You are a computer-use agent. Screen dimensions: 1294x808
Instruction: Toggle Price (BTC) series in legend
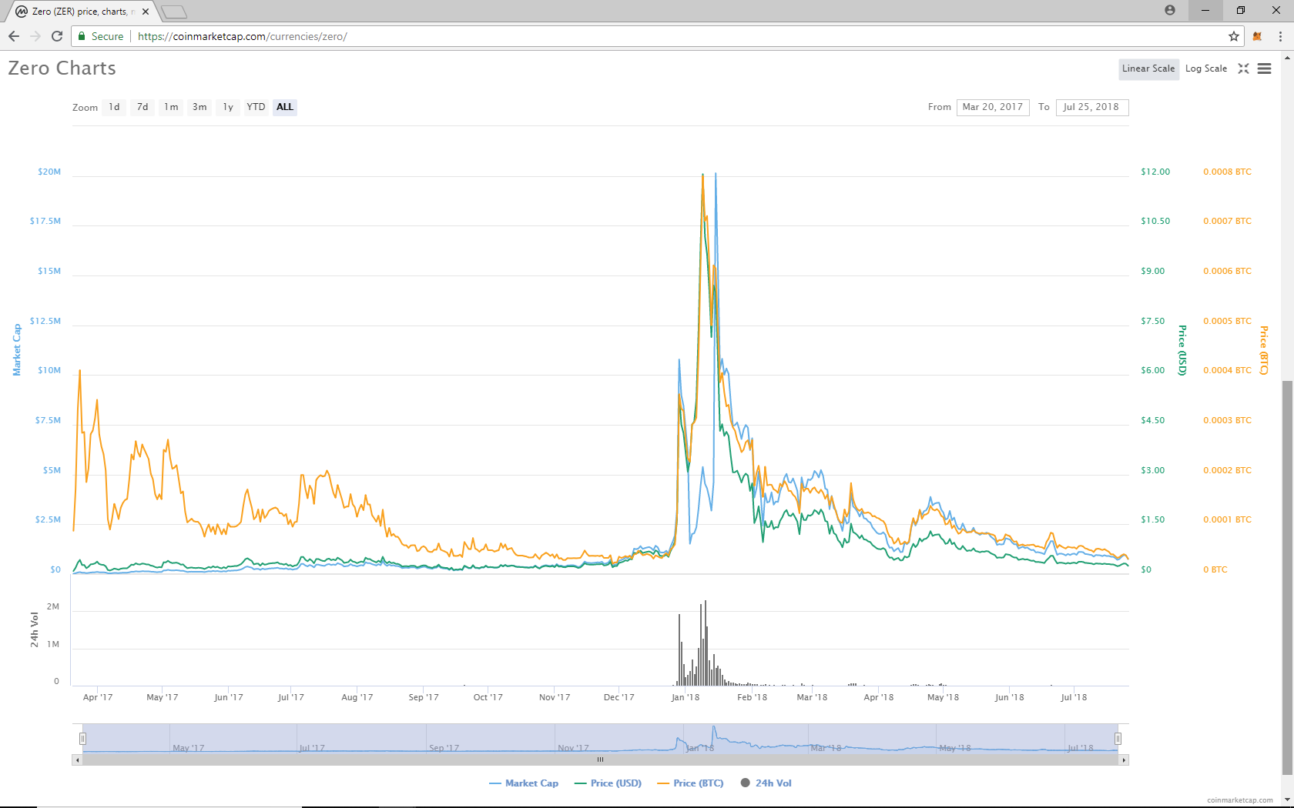click(691, 783)
